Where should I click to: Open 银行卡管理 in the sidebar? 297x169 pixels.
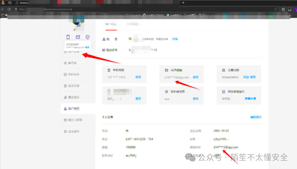tap(78, 120)
